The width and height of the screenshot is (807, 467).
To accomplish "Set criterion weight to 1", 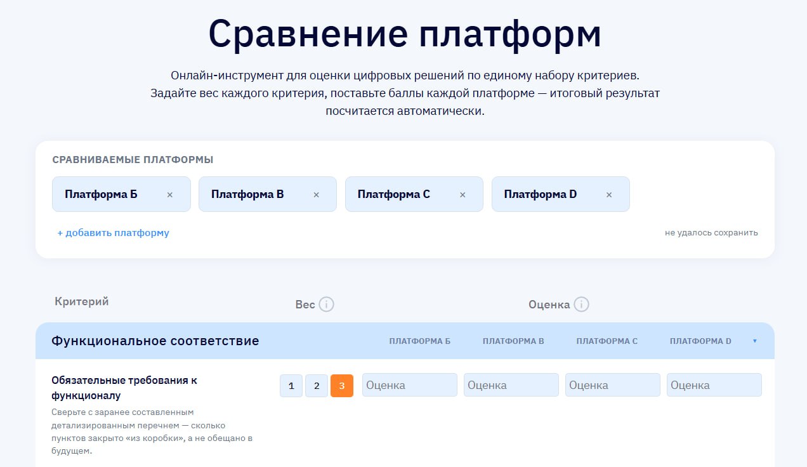I will (291, 385).
